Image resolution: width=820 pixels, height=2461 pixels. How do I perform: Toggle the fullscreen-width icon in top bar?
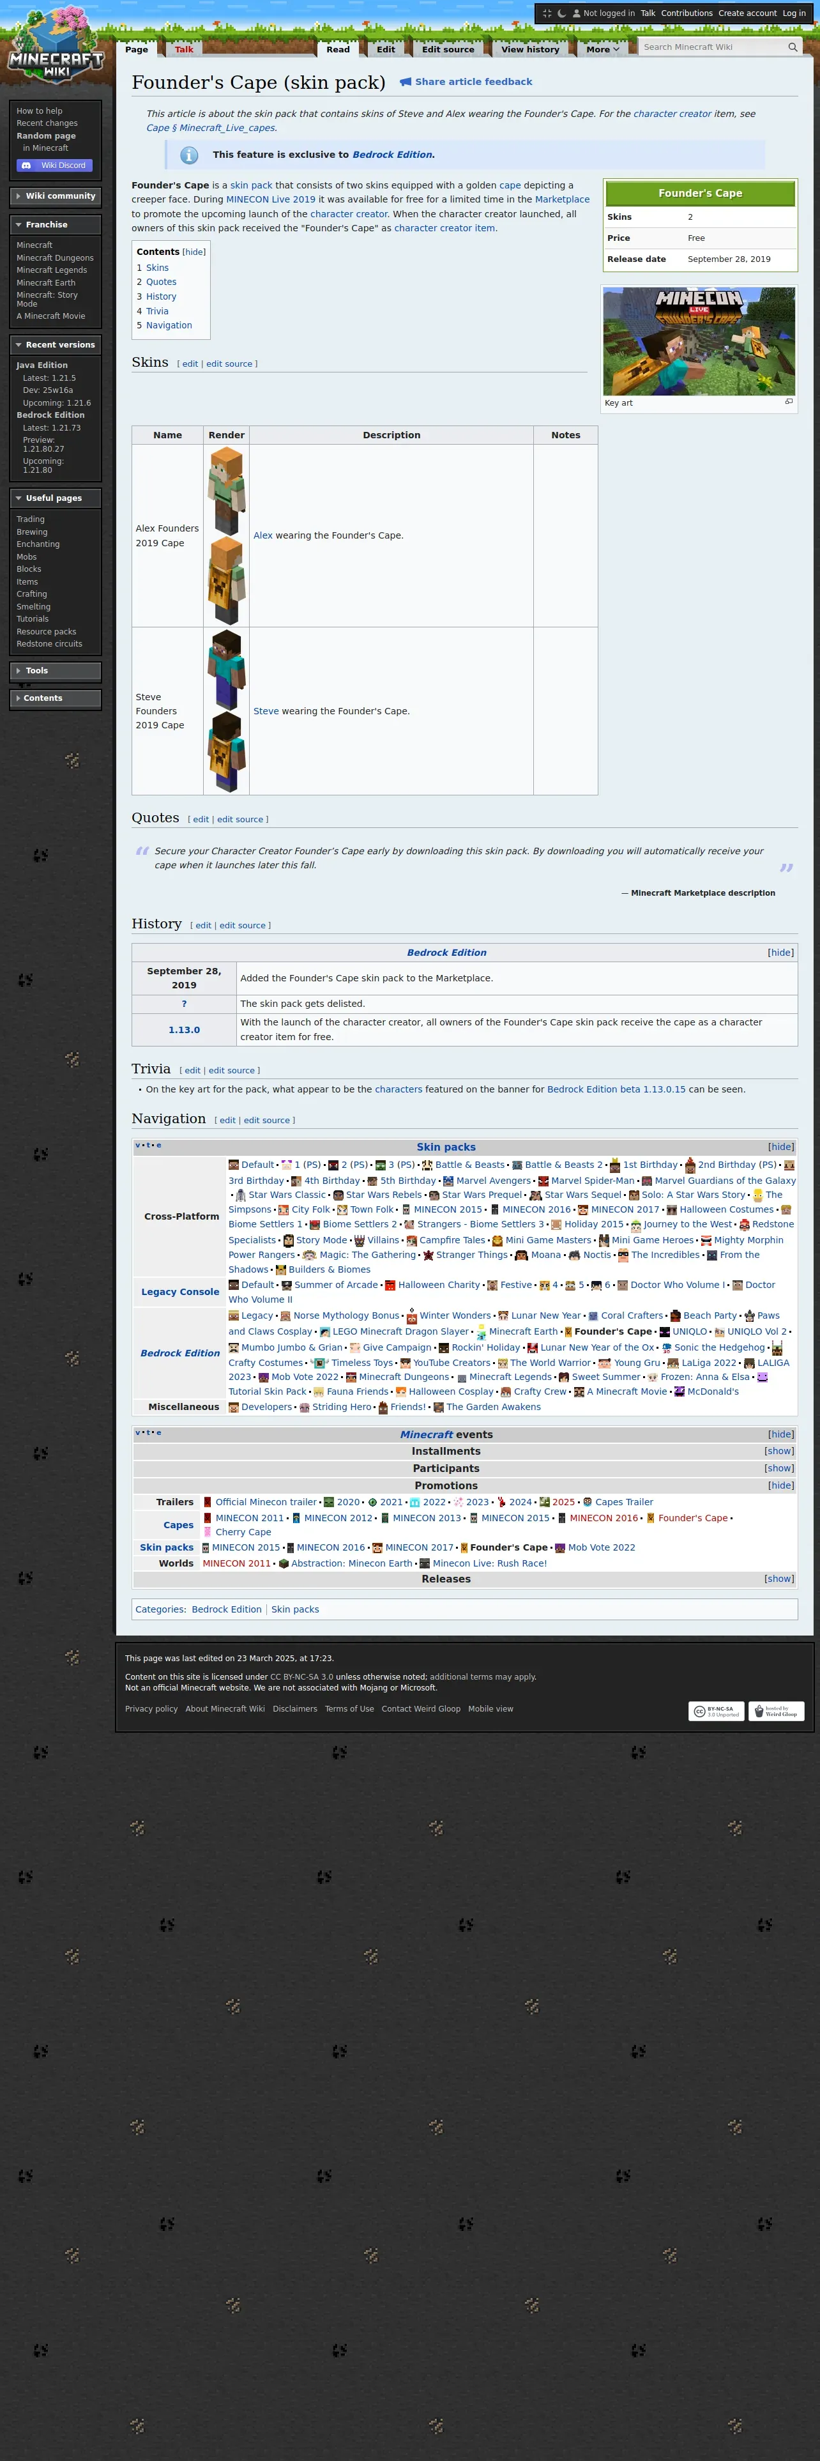[x=547, y=13]
